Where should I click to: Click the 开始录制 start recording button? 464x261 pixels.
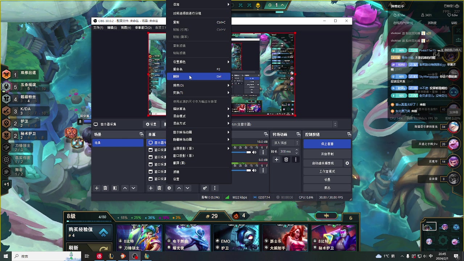[x=327, y=154]
